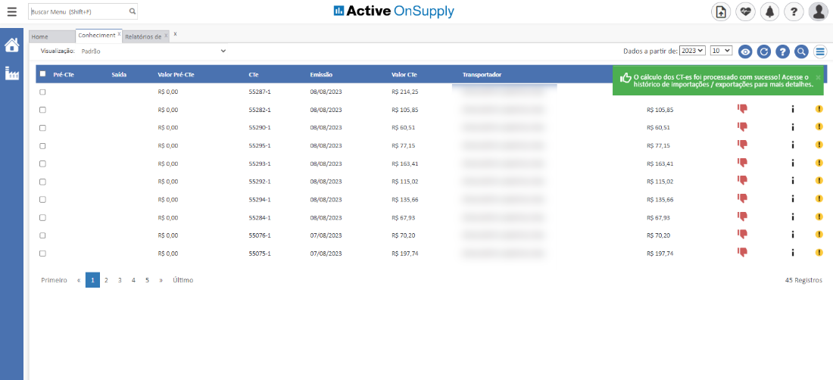Click previous page « arrow
This screenshot has width=833, height=380.
click(79, 280)
